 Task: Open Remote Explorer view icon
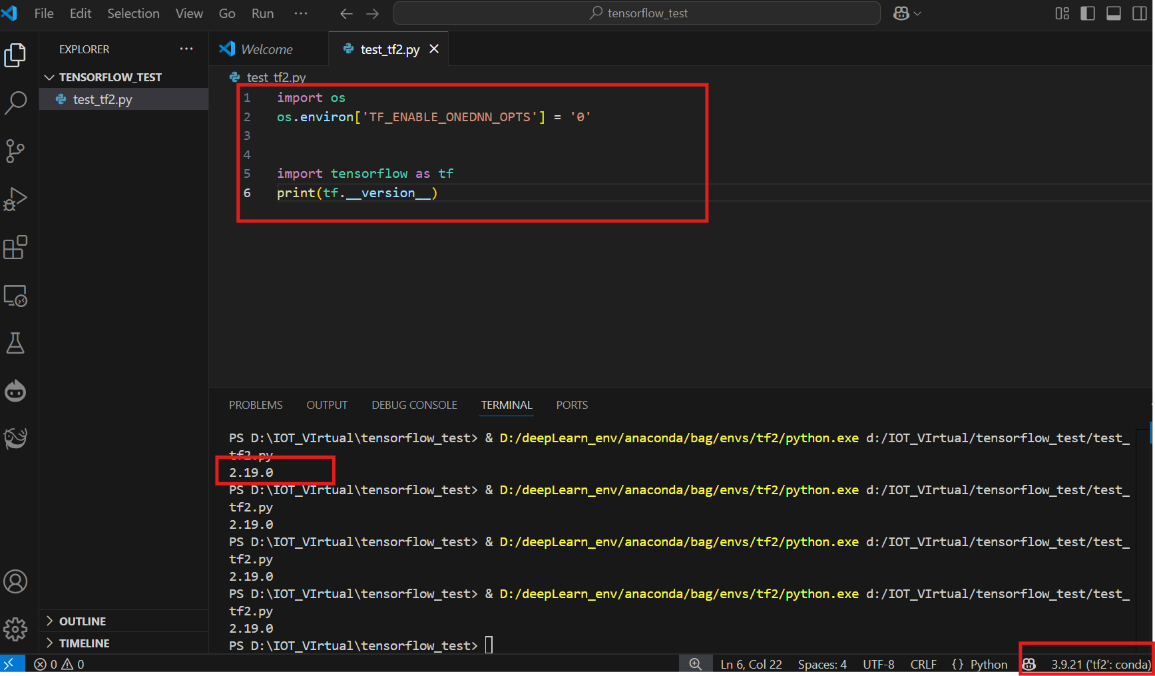(x=15, y=296)
